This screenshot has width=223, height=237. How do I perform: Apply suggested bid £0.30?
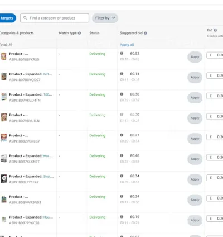[x=195, y=98]
